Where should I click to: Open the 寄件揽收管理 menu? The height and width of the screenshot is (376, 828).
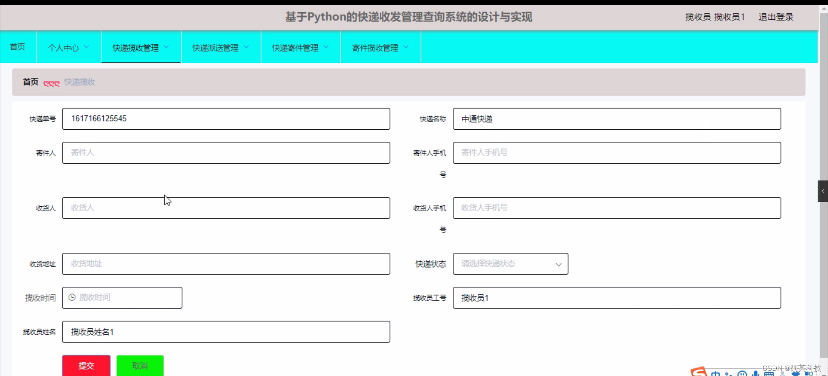pyautogui.click(x=380, y=47)
